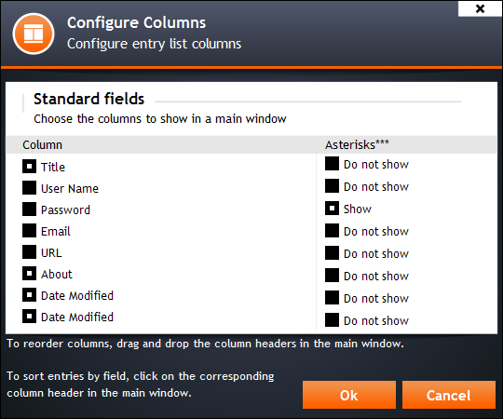
Task: Toggle the Title column checkbox
Action: [29, 167]
